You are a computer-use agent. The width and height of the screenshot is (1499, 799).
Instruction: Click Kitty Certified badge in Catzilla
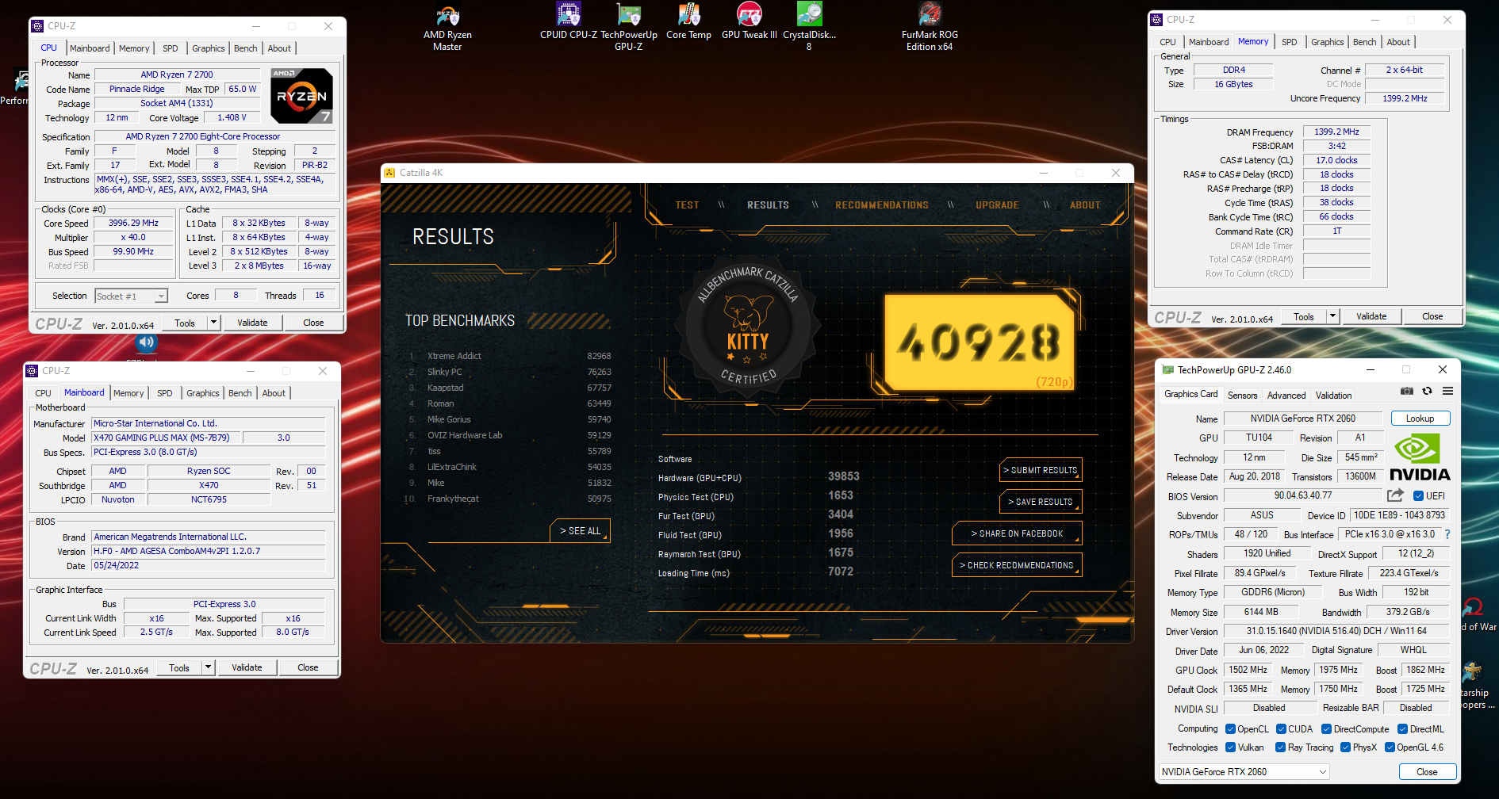click(x=746, y=327)
